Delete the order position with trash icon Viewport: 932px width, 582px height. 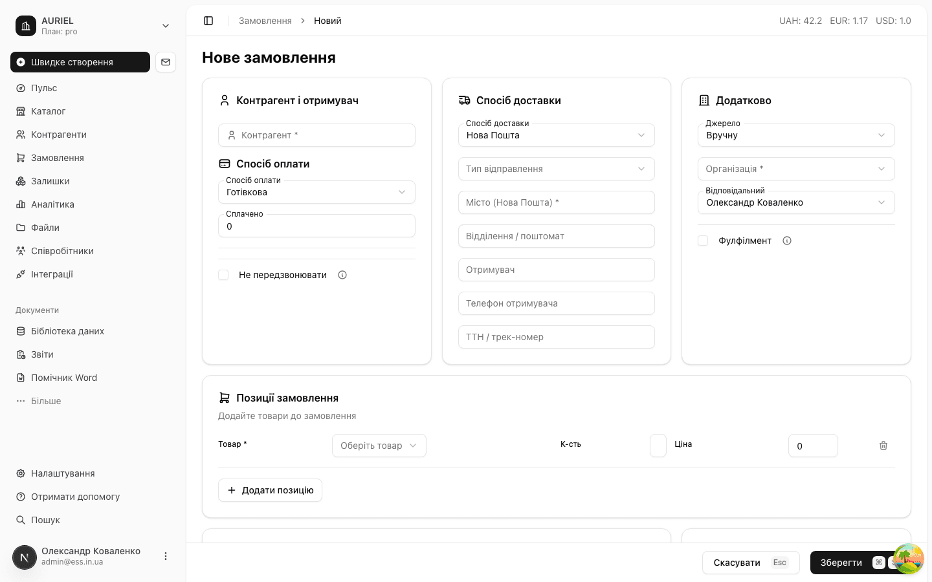click(x=883, y=446)
